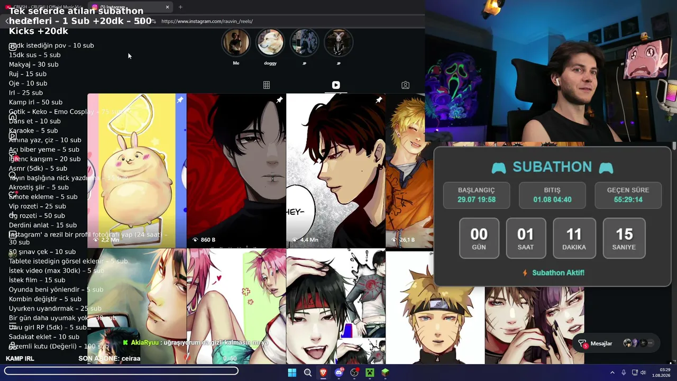Image resolution: width=677 pixels, height=381 pixels.
Task: Open the tagged photos tab icon
Action: (x=405, y=85)
